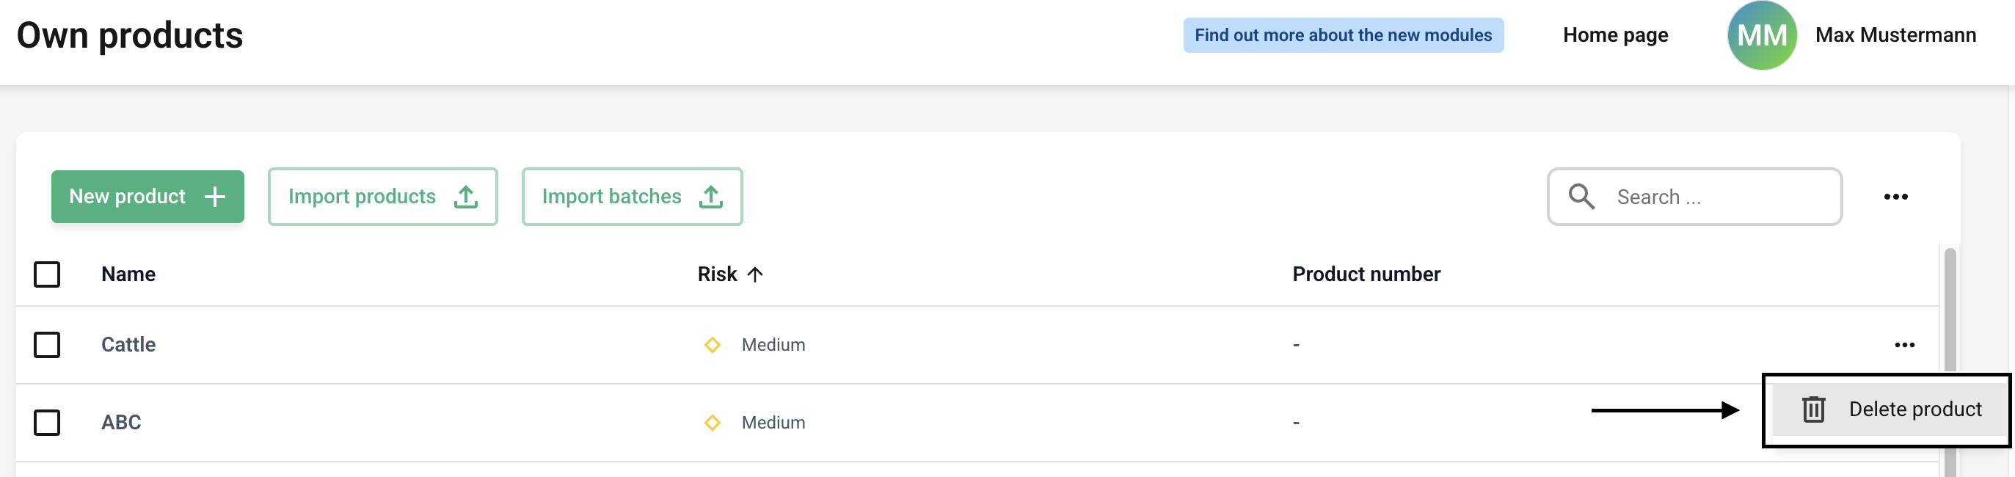Open the table options three-dot menu
Viewport: 2015px width, 477px height.
[1895, 196]
